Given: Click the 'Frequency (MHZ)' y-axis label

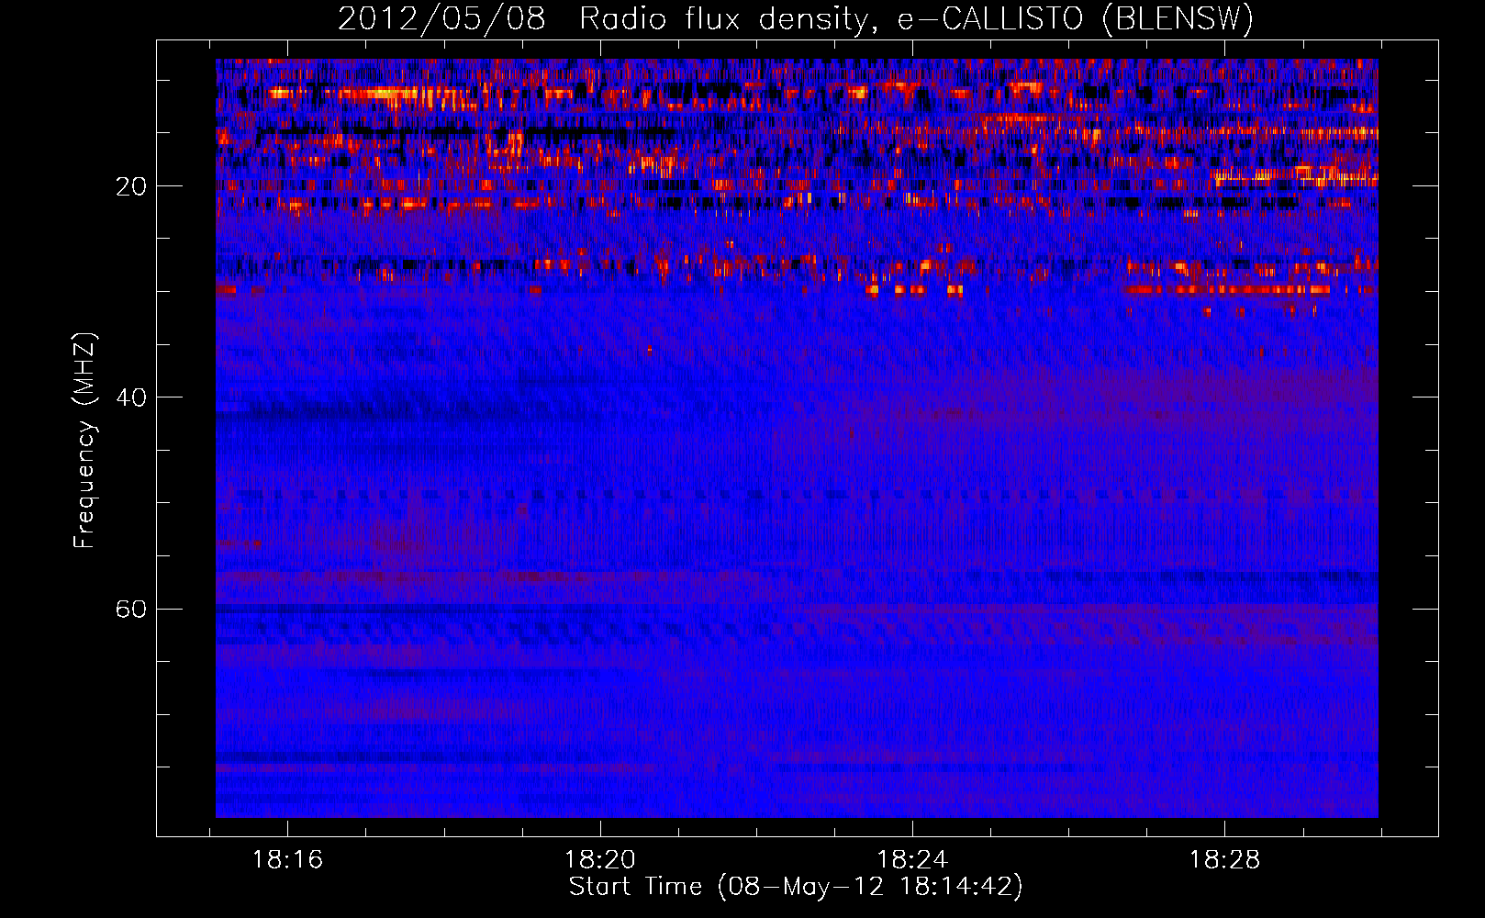Looking at the screenshot, I should (84, 440).
